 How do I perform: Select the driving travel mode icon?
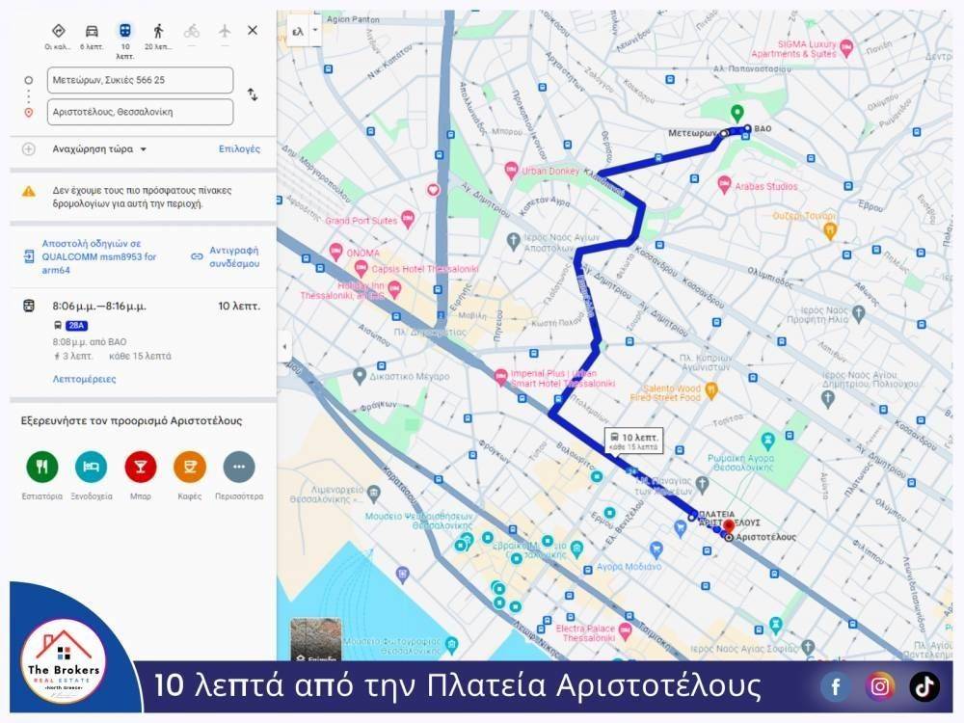click(92, 31)
